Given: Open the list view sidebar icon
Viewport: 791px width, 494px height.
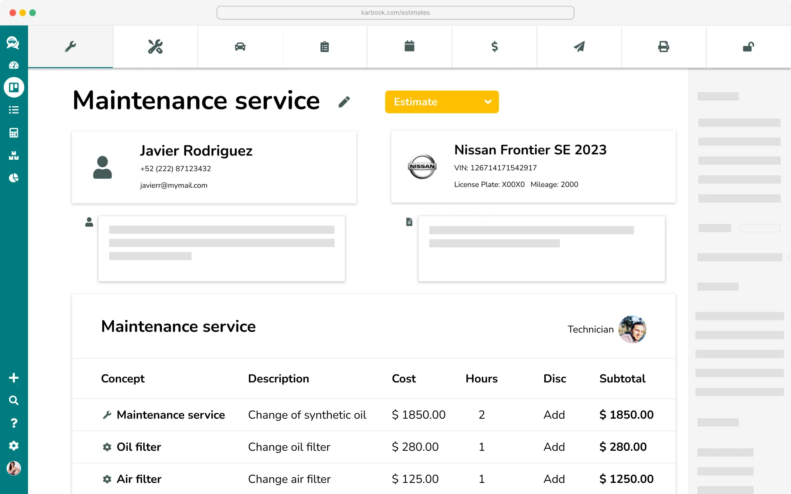Looking at the screenshot, I should pos(14,110).
